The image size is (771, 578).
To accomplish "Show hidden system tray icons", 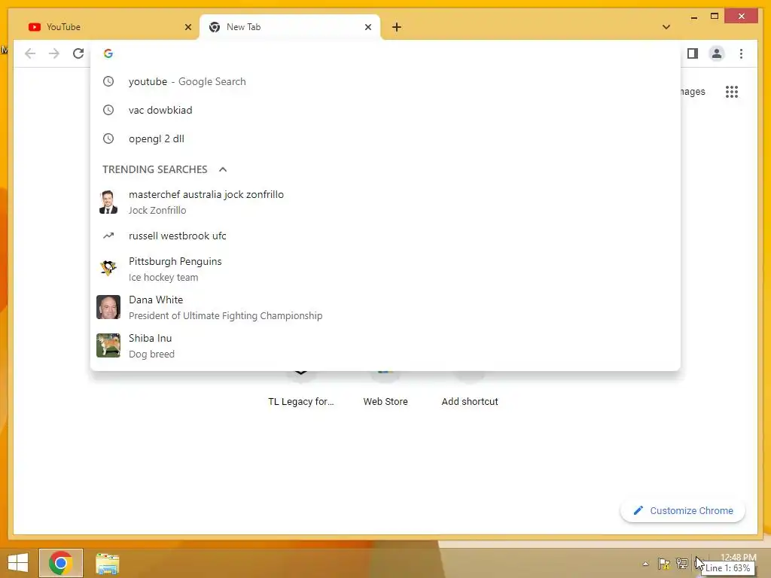I will pyautogui.click(x=645, y=564).
